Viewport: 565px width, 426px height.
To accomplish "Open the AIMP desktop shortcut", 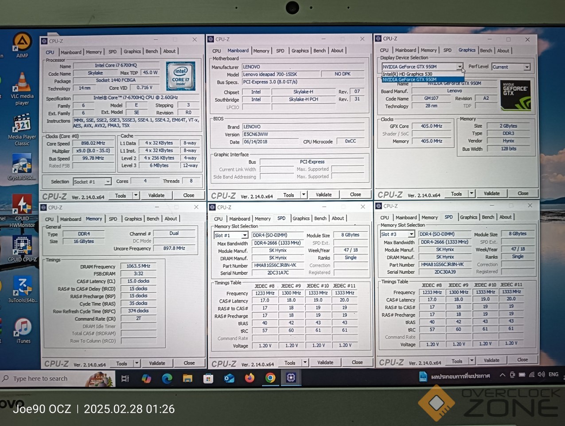I will [x=22, y=45].
